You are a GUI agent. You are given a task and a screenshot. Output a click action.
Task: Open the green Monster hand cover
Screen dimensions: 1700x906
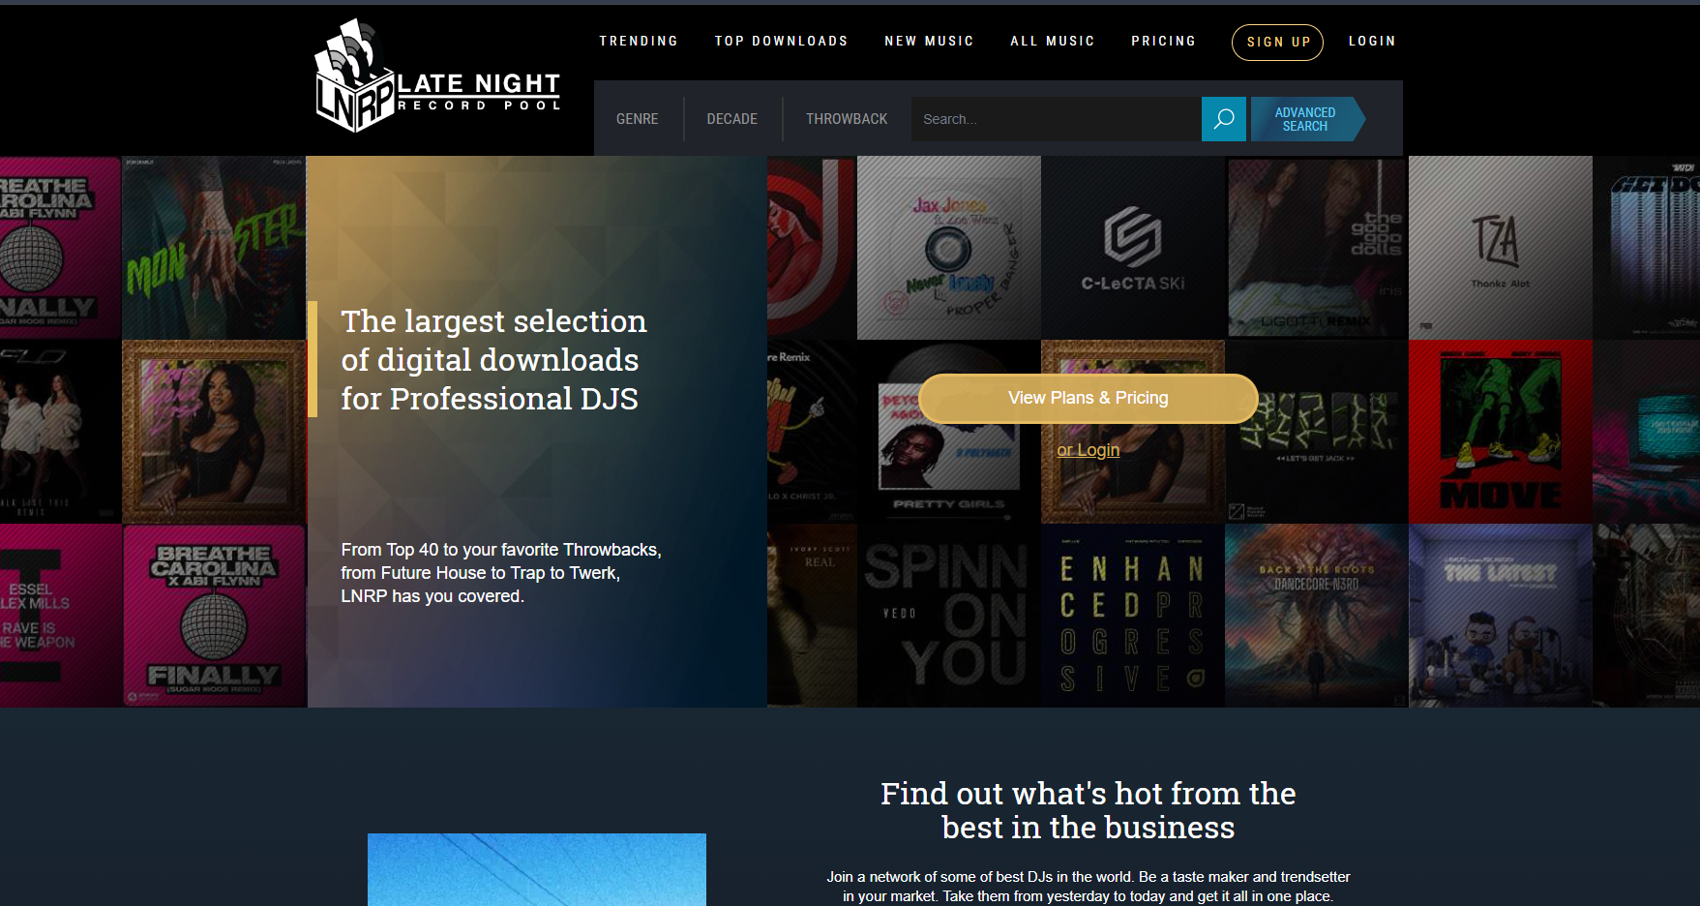coord(214,248)
